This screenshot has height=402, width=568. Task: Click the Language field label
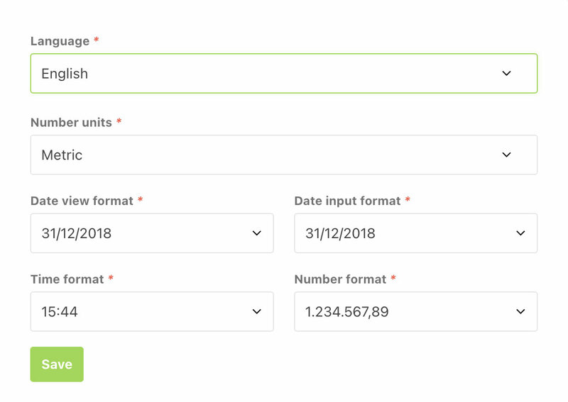point(60,41)
